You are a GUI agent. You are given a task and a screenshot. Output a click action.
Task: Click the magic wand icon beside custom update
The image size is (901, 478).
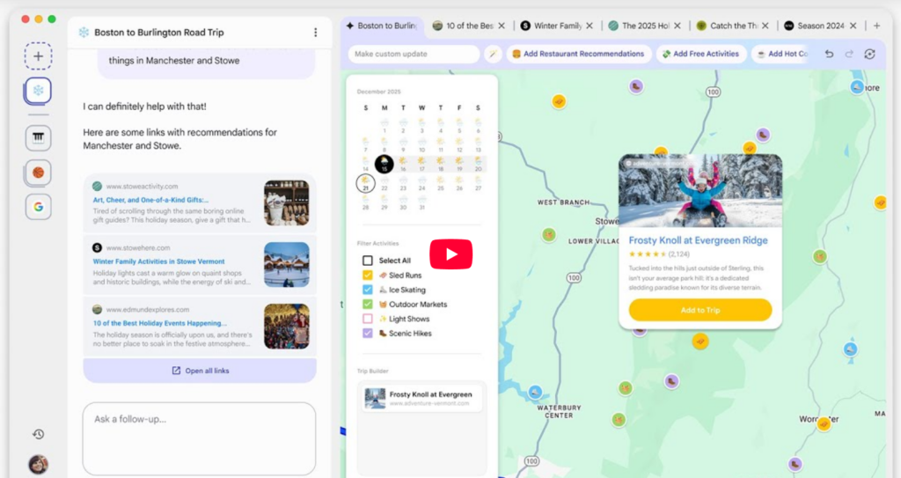coord(494,55)
